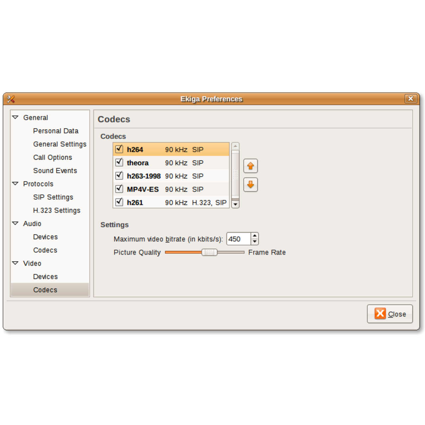Toggle the MP4V-ES codec checkbox

(x=119, y=189)
